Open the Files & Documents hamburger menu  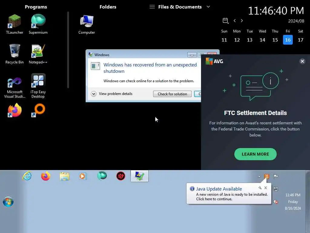[x=152, y=7]
